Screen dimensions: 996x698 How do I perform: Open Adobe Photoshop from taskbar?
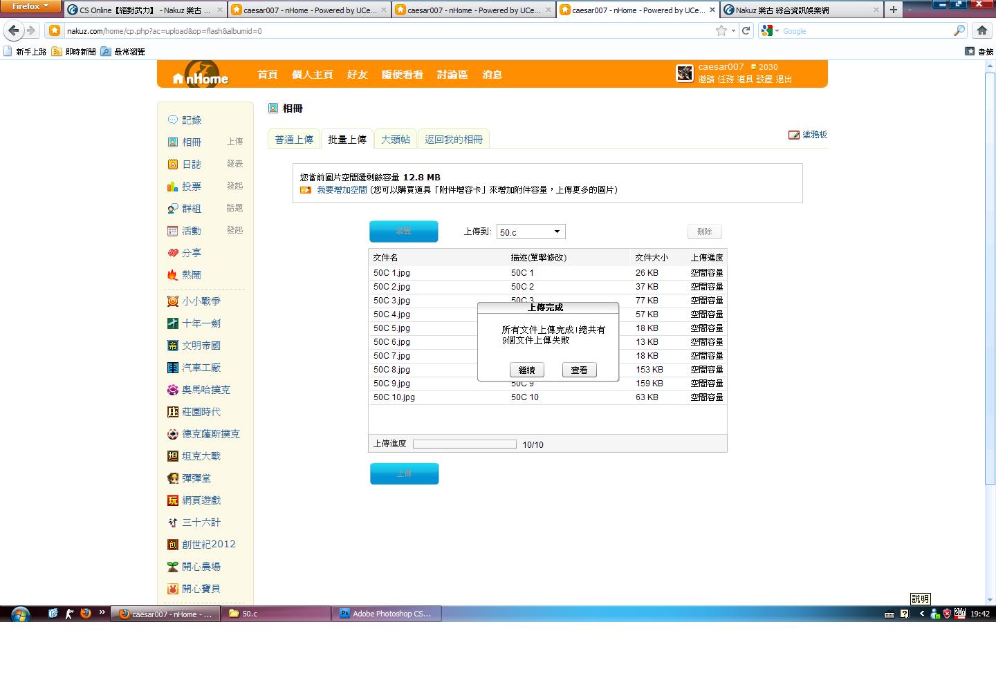tap(387, 614)
